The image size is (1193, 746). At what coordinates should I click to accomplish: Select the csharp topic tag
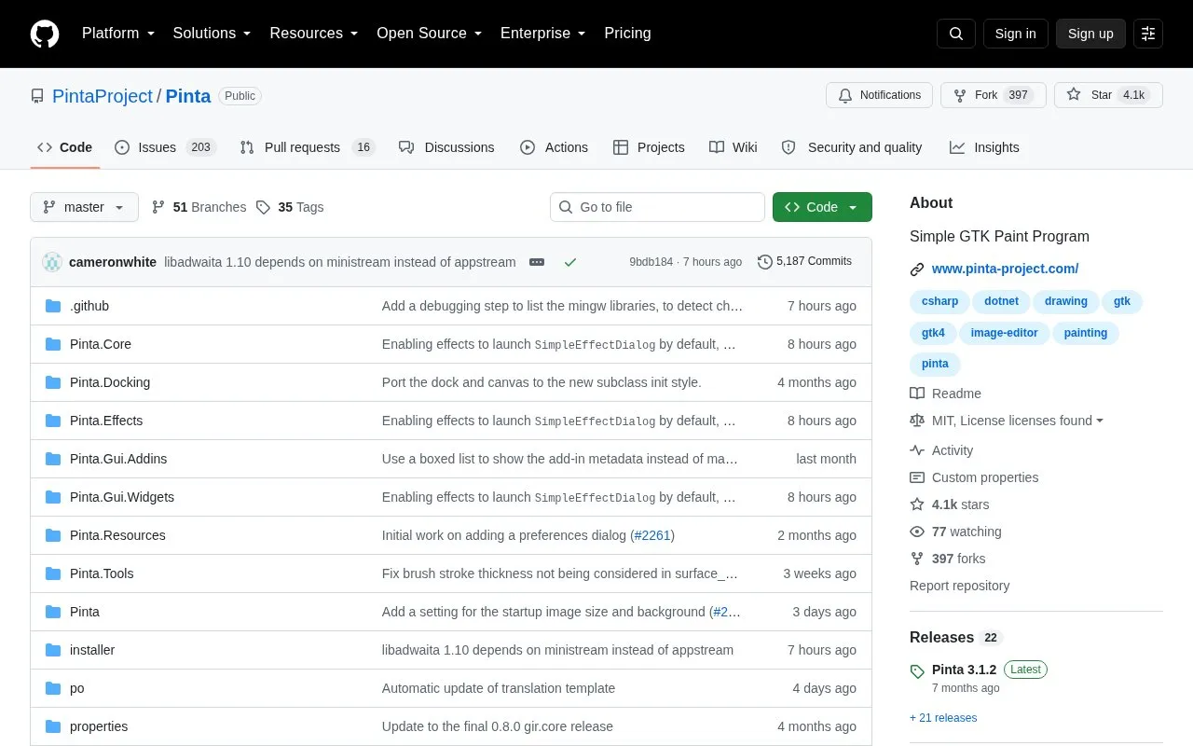coord(939,301)
